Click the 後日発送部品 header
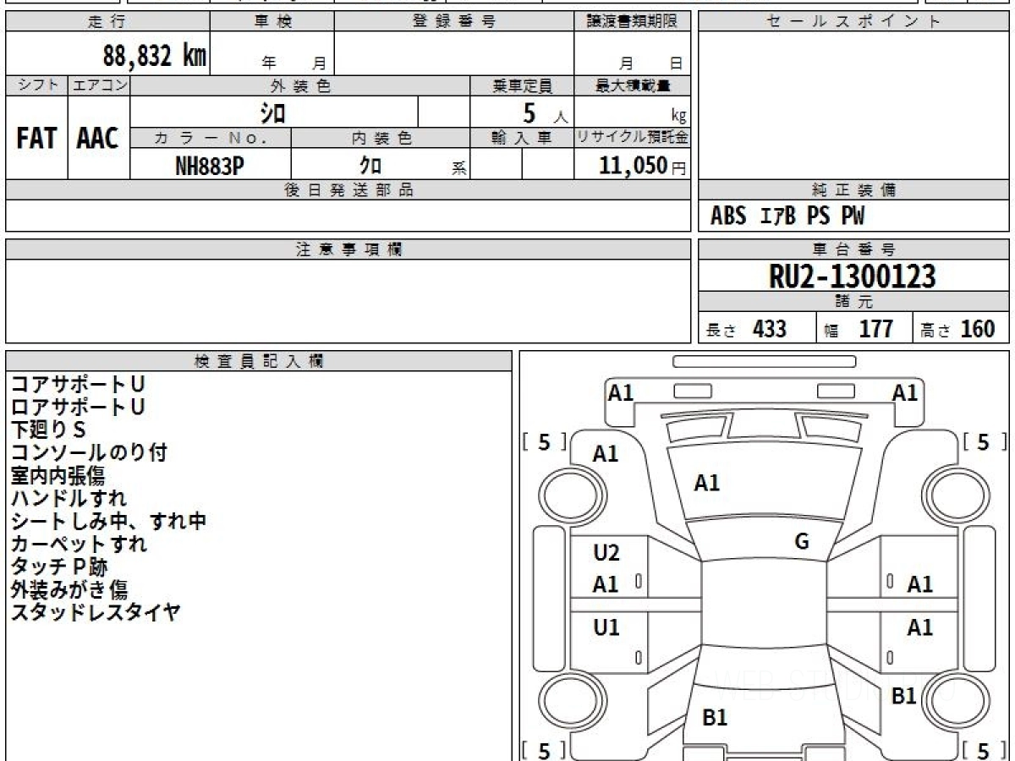The height and width of the screenshot is (761, 1015). (348, 190)
